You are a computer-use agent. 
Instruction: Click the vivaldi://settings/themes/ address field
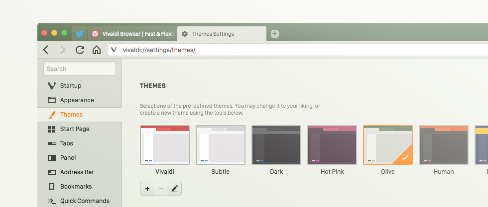click(x=298, y=50)
